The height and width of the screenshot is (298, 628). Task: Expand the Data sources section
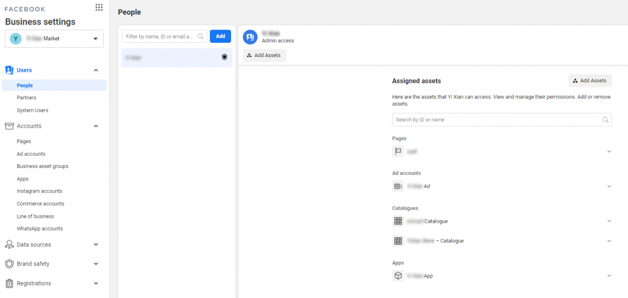click(x=96, y=245)
